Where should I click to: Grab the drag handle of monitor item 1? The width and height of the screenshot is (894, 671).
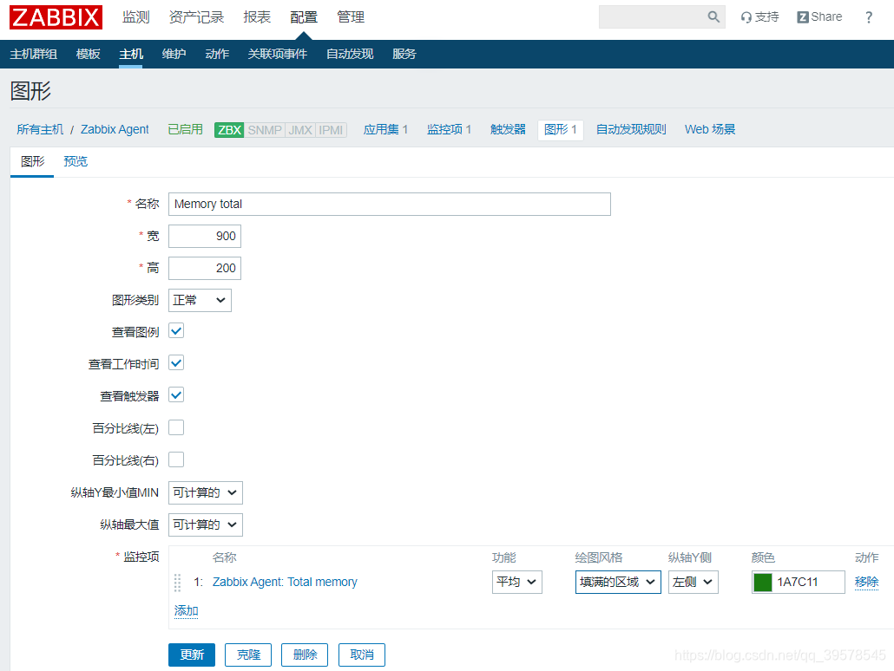click(177, 583)
